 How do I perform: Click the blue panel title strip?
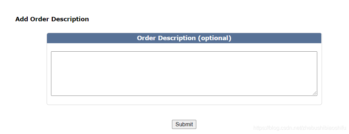click(x=184, y=38)
